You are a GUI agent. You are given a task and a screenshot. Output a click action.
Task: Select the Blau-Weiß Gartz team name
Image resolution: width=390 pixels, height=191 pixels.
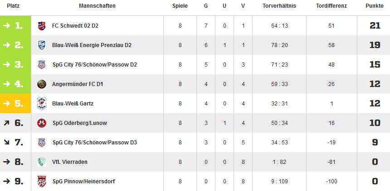[73, 104]
